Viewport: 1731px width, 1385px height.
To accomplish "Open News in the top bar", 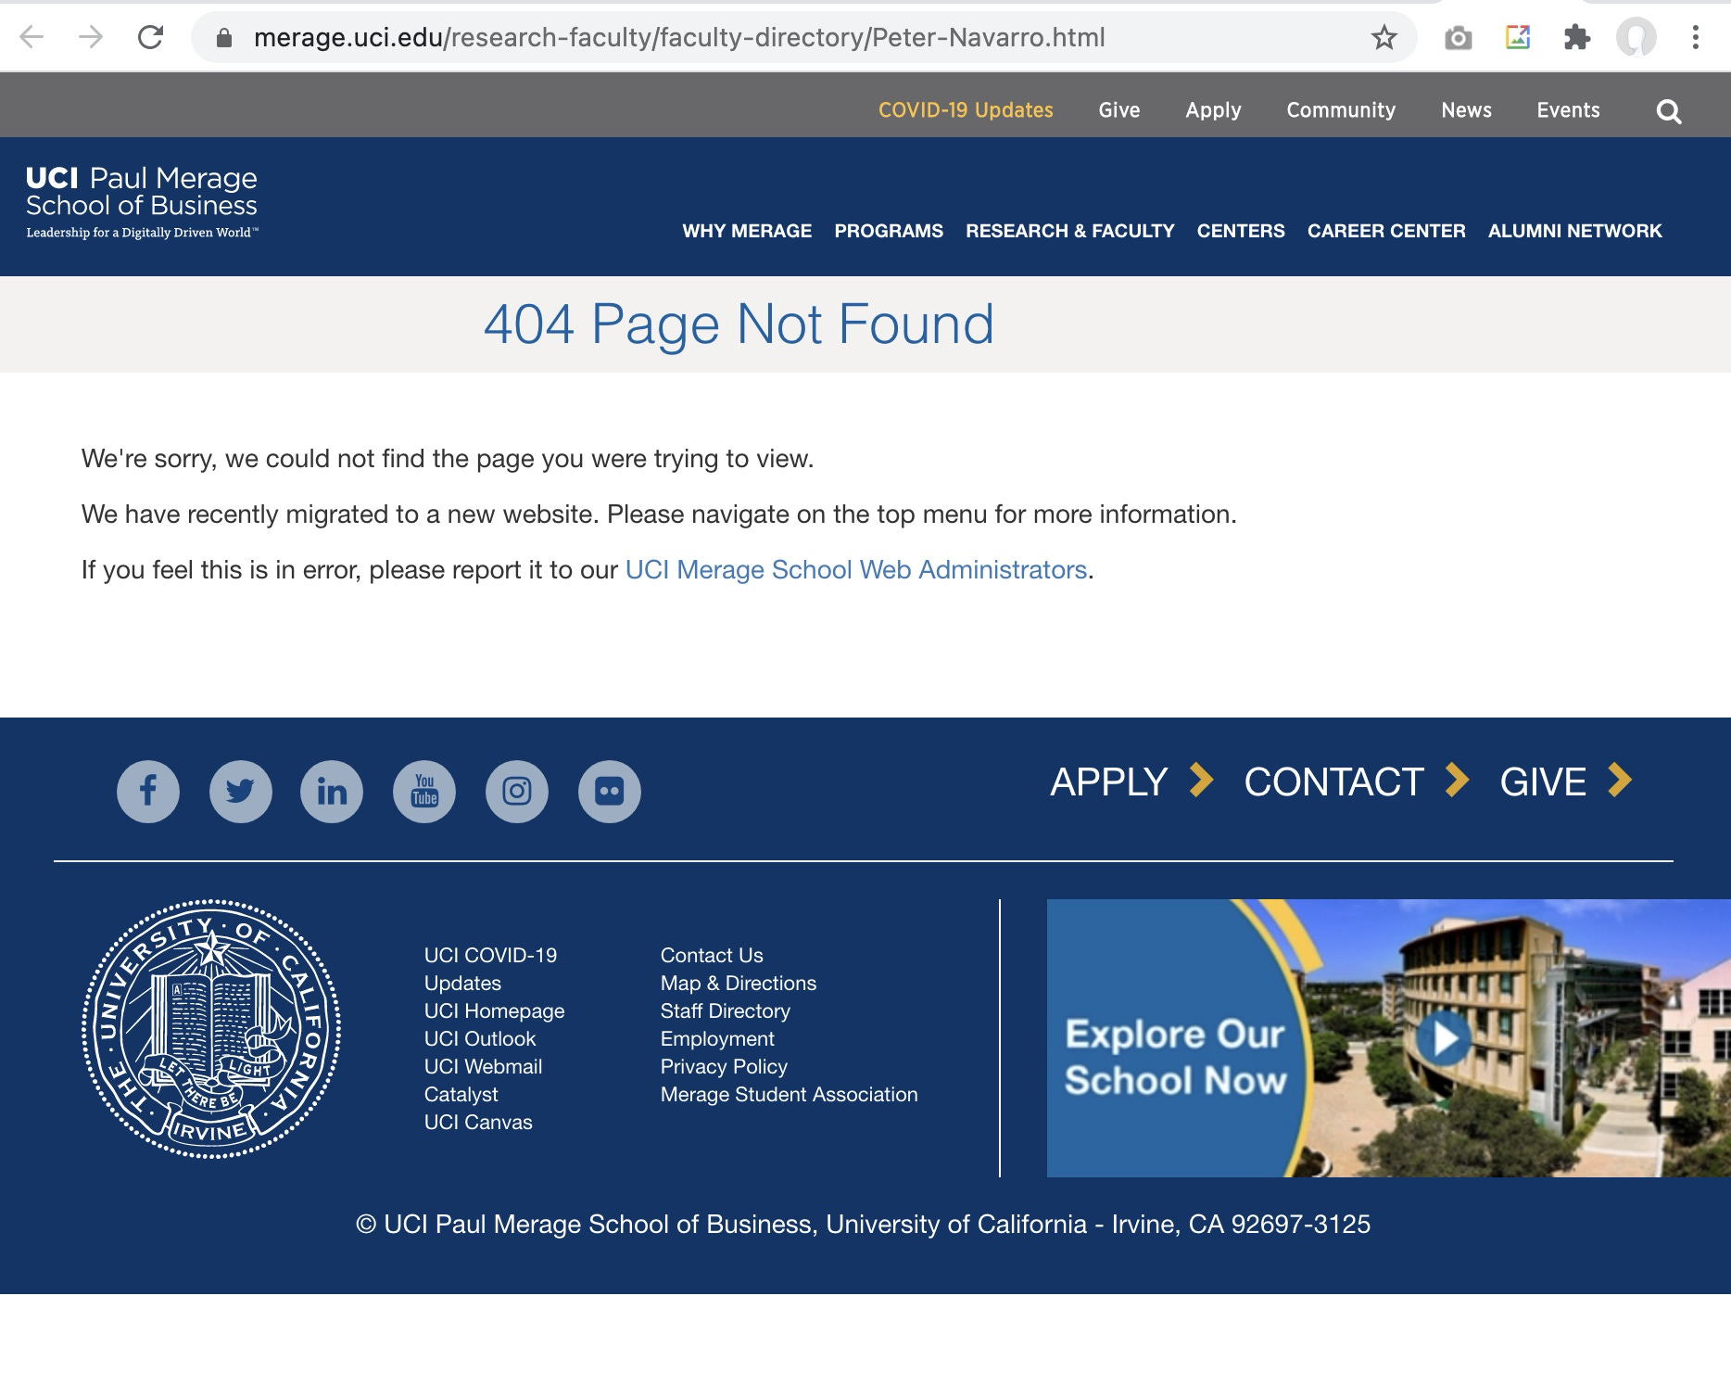I will (1466, 110).
